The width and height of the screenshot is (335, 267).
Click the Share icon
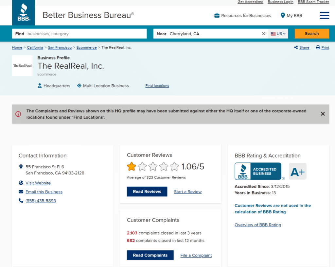coord(296,47)
